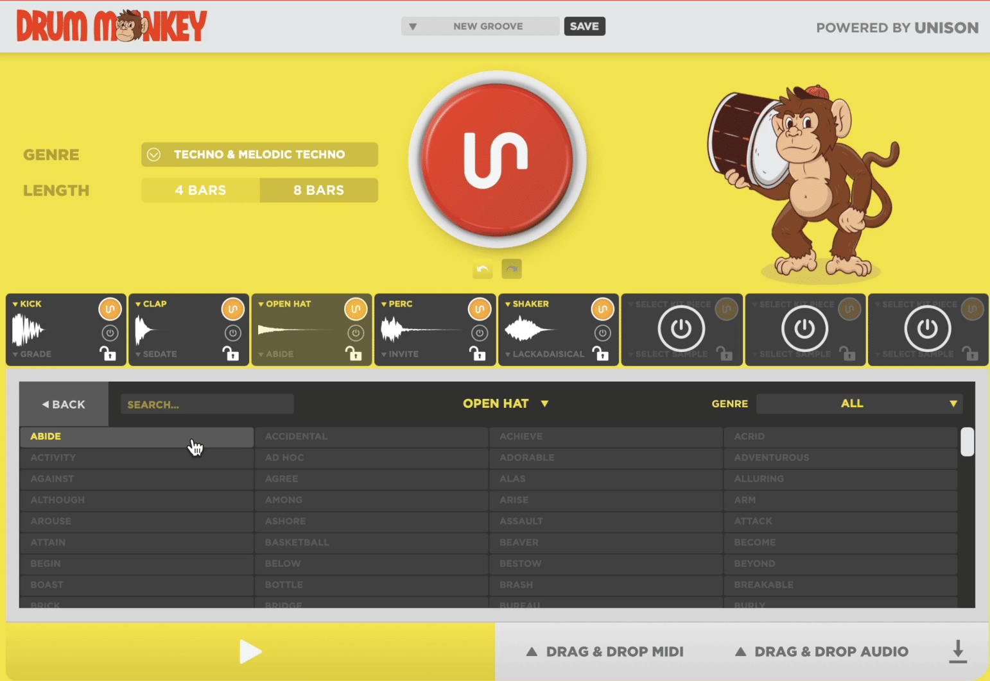Select the ALLURING sample
This screenshot has width=990, height=681.
tap(840, 479)
